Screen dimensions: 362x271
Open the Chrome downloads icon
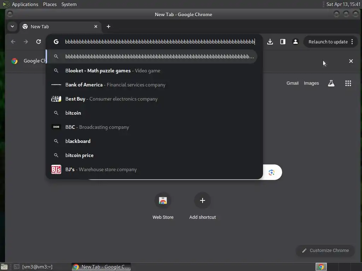point(270,42)
